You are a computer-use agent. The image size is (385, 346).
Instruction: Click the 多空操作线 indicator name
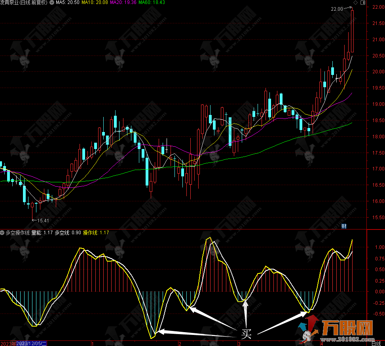click(x=17, y=233)
